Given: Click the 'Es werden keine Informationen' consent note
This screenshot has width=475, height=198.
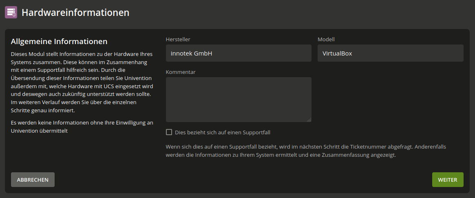Looking at the screenshot, I should pyautogui.click(x=82, y=127).
